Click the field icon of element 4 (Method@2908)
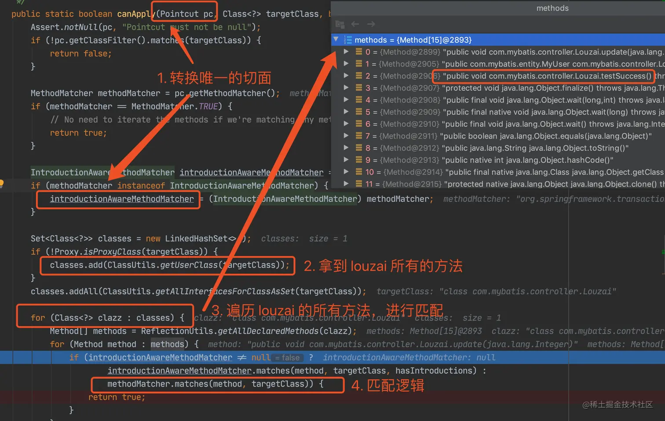Image resolution: width=665 pixels, height=421 pixels. [x=359, y=99]
